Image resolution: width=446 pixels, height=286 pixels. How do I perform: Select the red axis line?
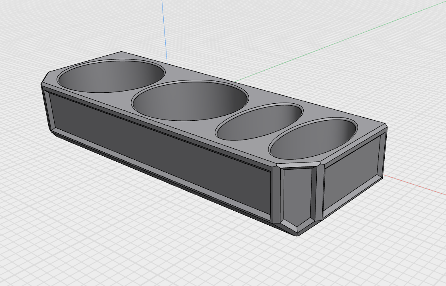pyautogui.click(x=415, y=185)
